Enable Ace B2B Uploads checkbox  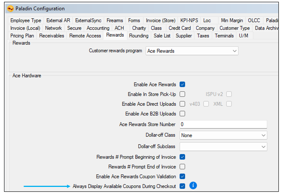pyautogui.click(x=182, y=114)
